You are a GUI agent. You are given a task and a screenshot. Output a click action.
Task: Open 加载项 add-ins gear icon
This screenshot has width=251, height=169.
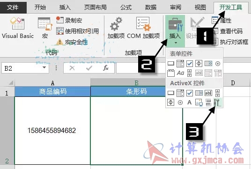pos(116,28)
